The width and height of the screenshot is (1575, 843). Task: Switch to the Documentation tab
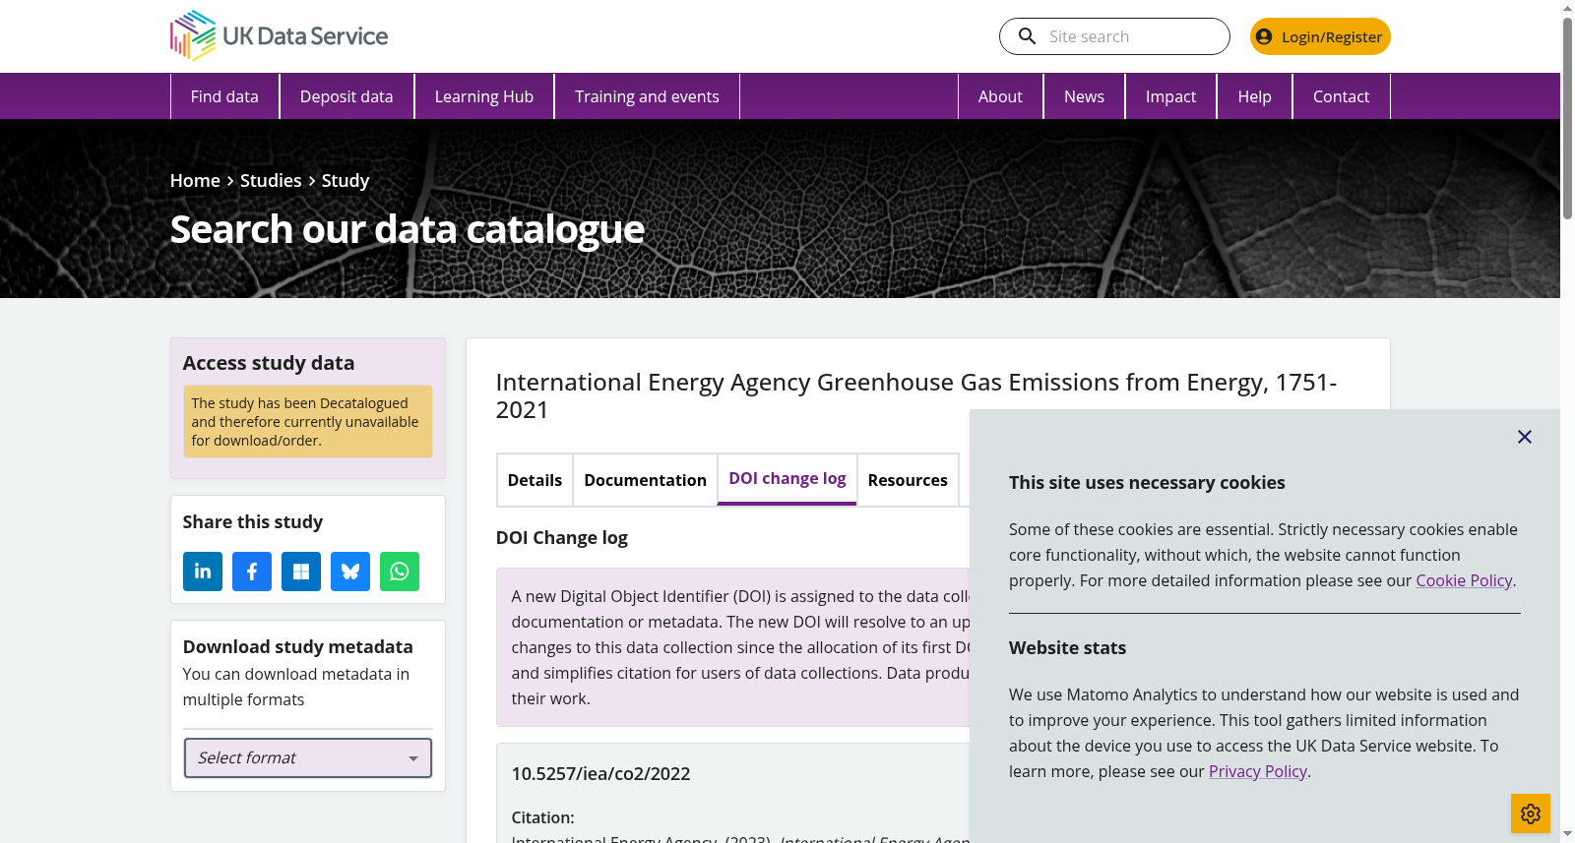[x=645, y=480]
